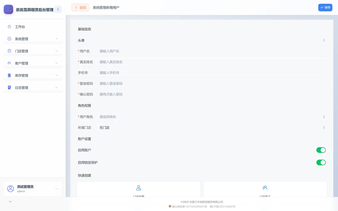Expand the 日志管理 menu chevron
338x211 pixels.
click(x=57, y=87)
